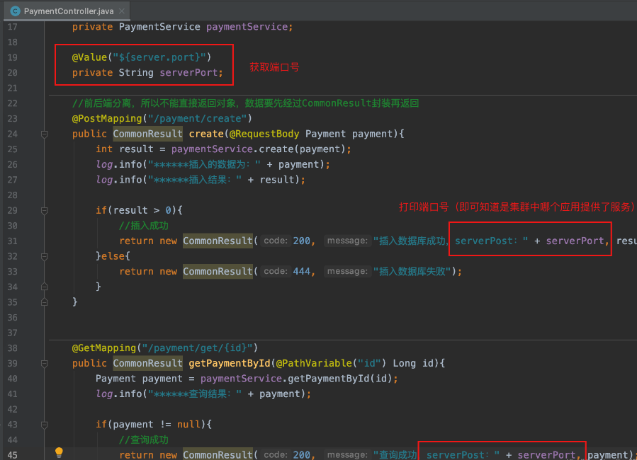Close the PaymentController.java tab

(121, 11)
